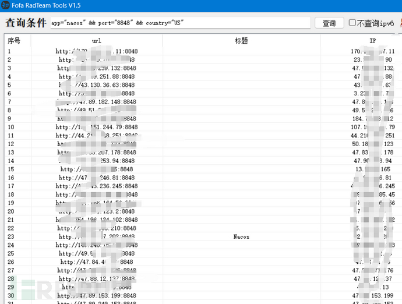Click row 30 IP cell ending in 153.199

(372, 295)
